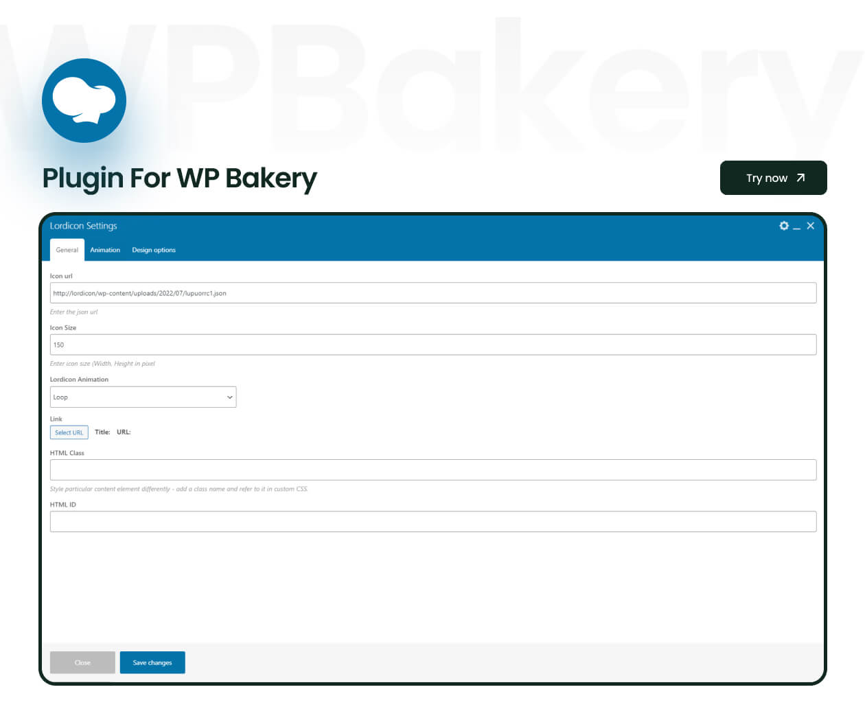Click the Lordicon Settings title text
The height and width of the screenshot is (720, 865).
click(x=84, y=226)
